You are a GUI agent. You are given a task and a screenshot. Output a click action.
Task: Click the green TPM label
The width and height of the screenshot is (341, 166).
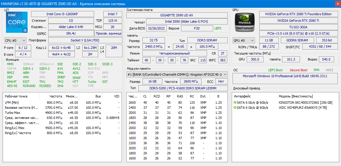316,70
